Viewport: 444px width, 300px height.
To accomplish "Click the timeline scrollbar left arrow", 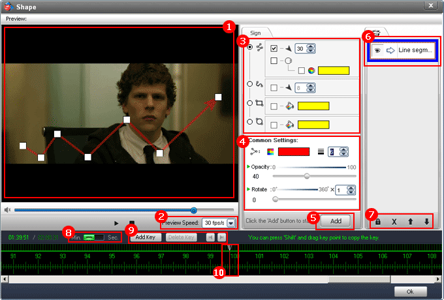I will coord(5,279).
